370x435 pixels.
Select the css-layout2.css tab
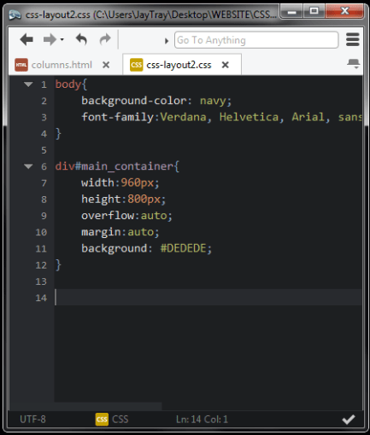(179, 65)
